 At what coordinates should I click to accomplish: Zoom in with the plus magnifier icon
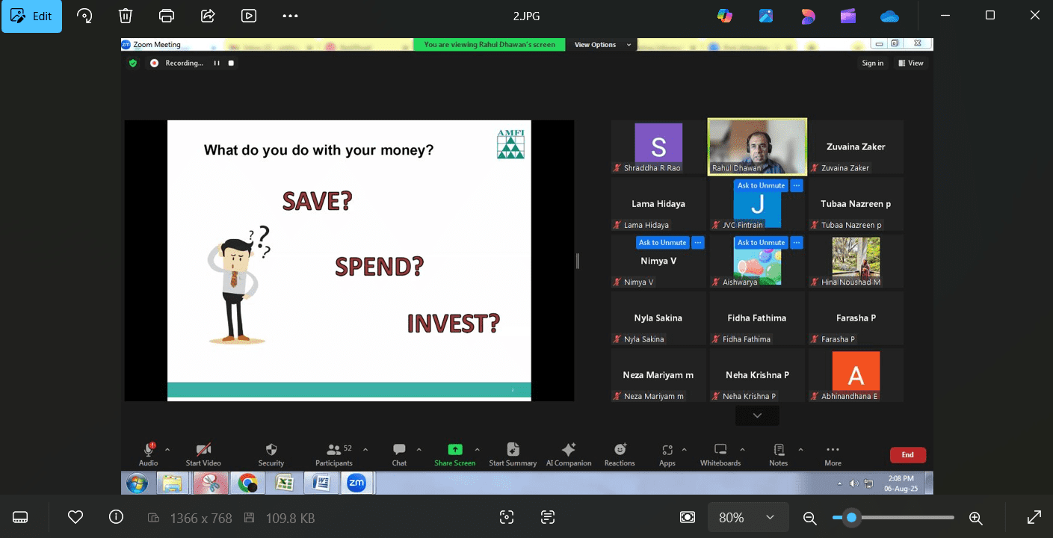pos(975,517)
